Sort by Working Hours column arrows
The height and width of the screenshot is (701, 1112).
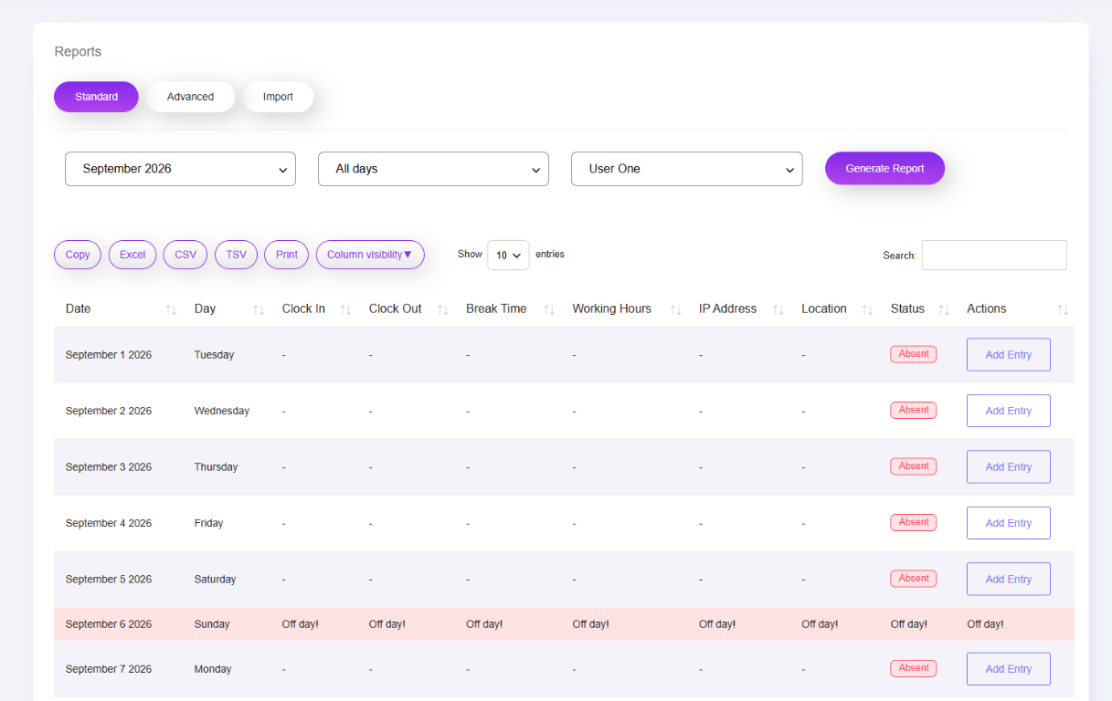tap(675, 309)
